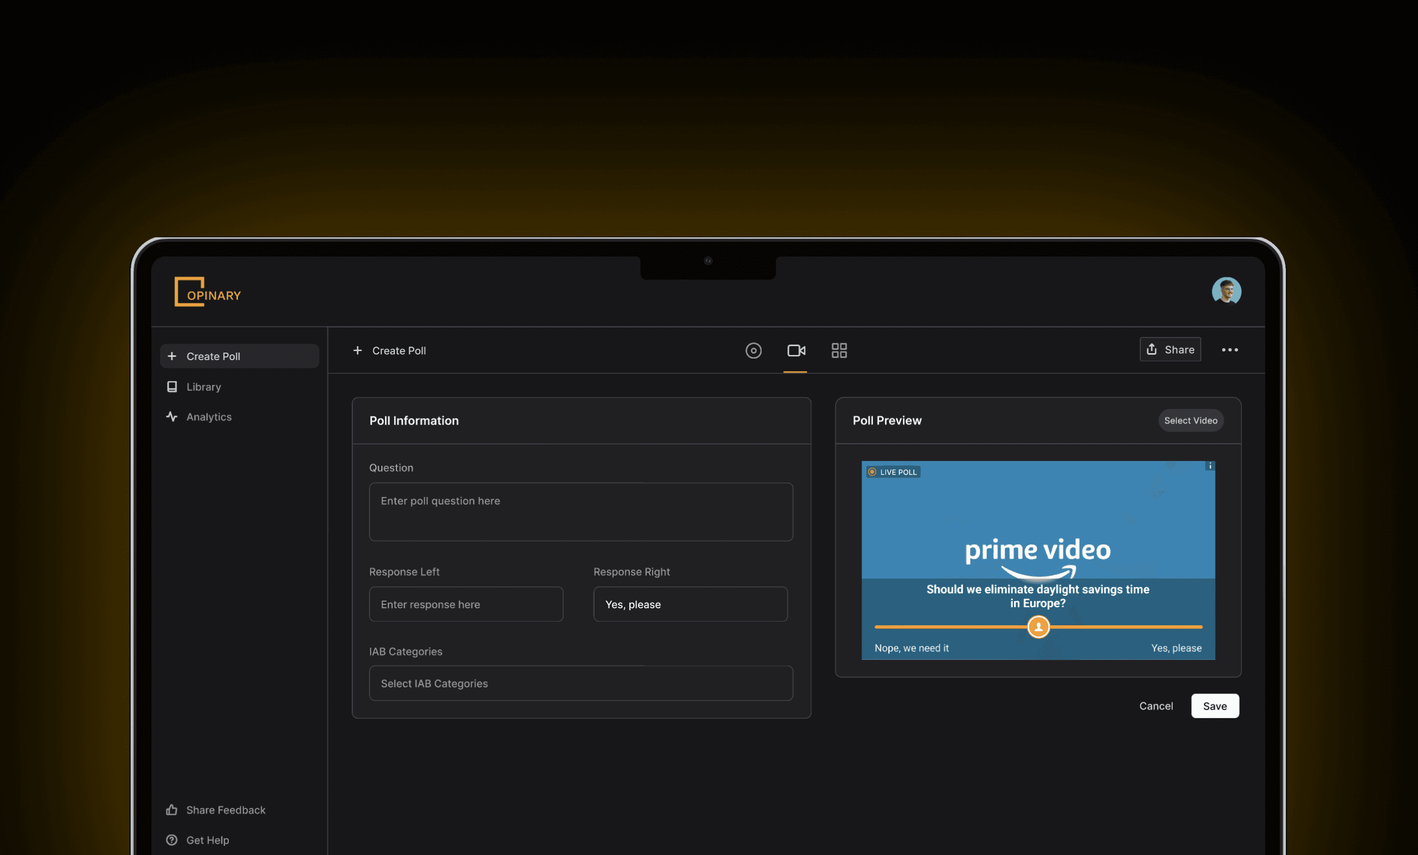This screenshot has width=1418, height=855.
Task: Open Share Feedback link
Action: [x=225, y=810]
